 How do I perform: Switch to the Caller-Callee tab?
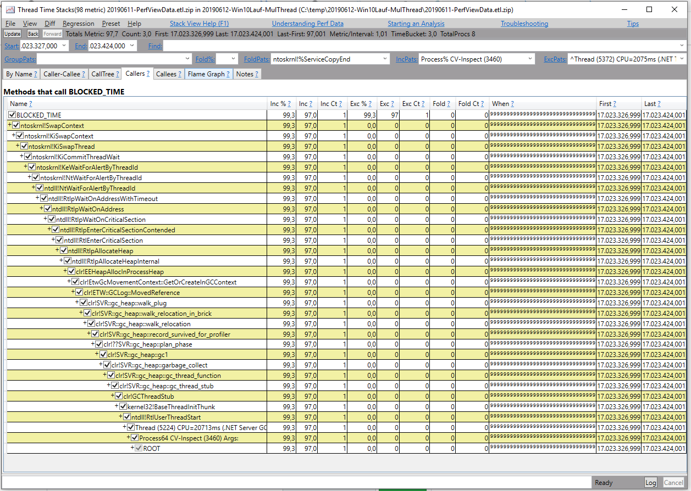(64, 74)
